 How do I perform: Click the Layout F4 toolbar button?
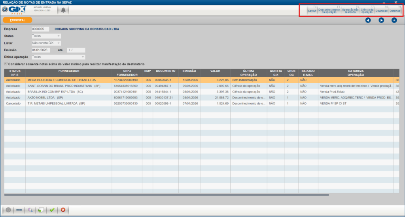(x=312, y=10)
